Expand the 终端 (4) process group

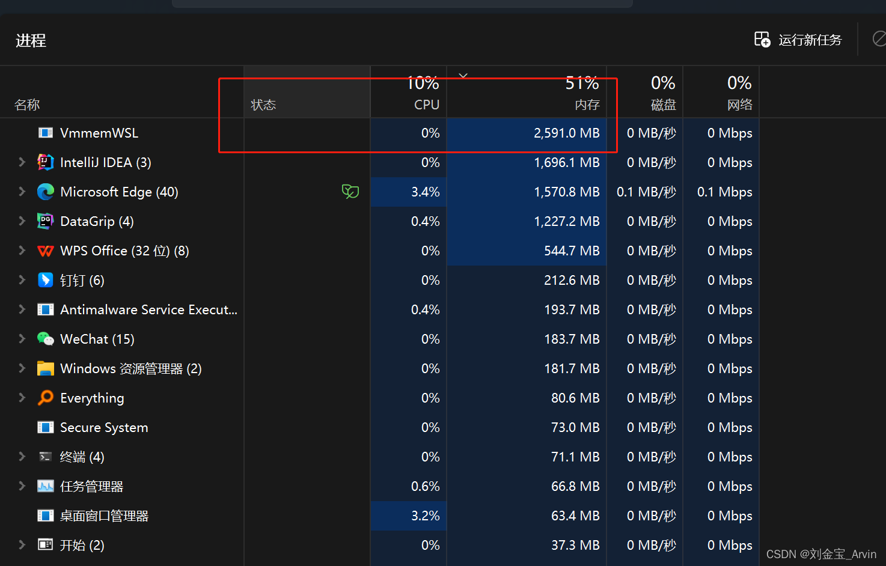pos(22,456)
